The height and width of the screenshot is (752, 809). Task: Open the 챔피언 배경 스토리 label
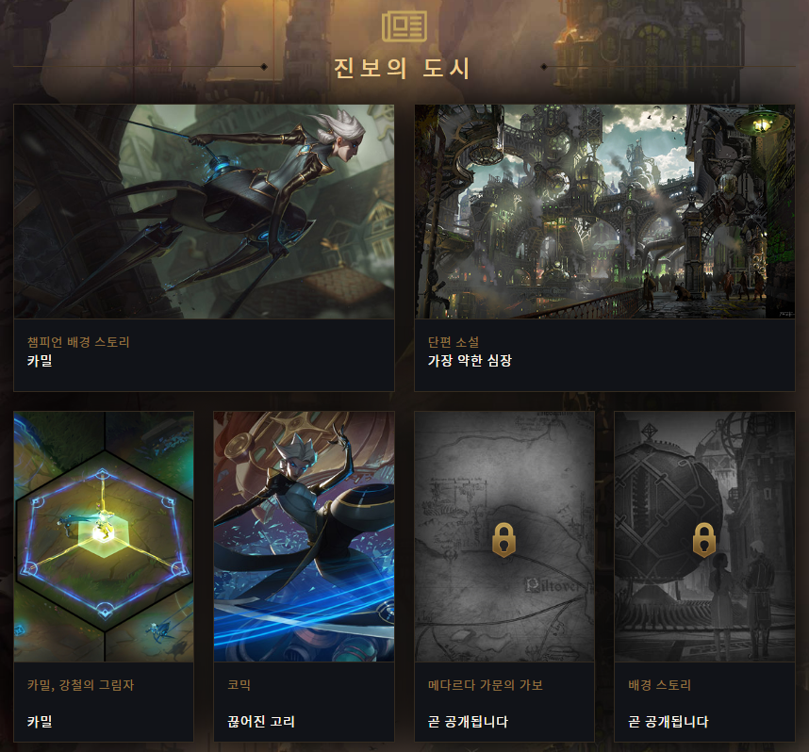78,342
